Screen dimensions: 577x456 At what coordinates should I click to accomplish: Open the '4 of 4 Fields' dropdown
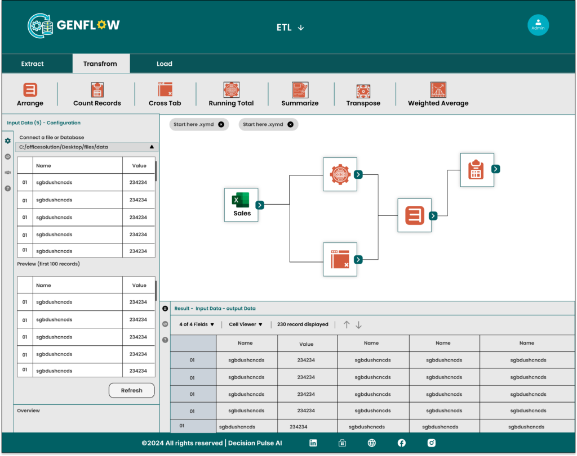(197, 324)
